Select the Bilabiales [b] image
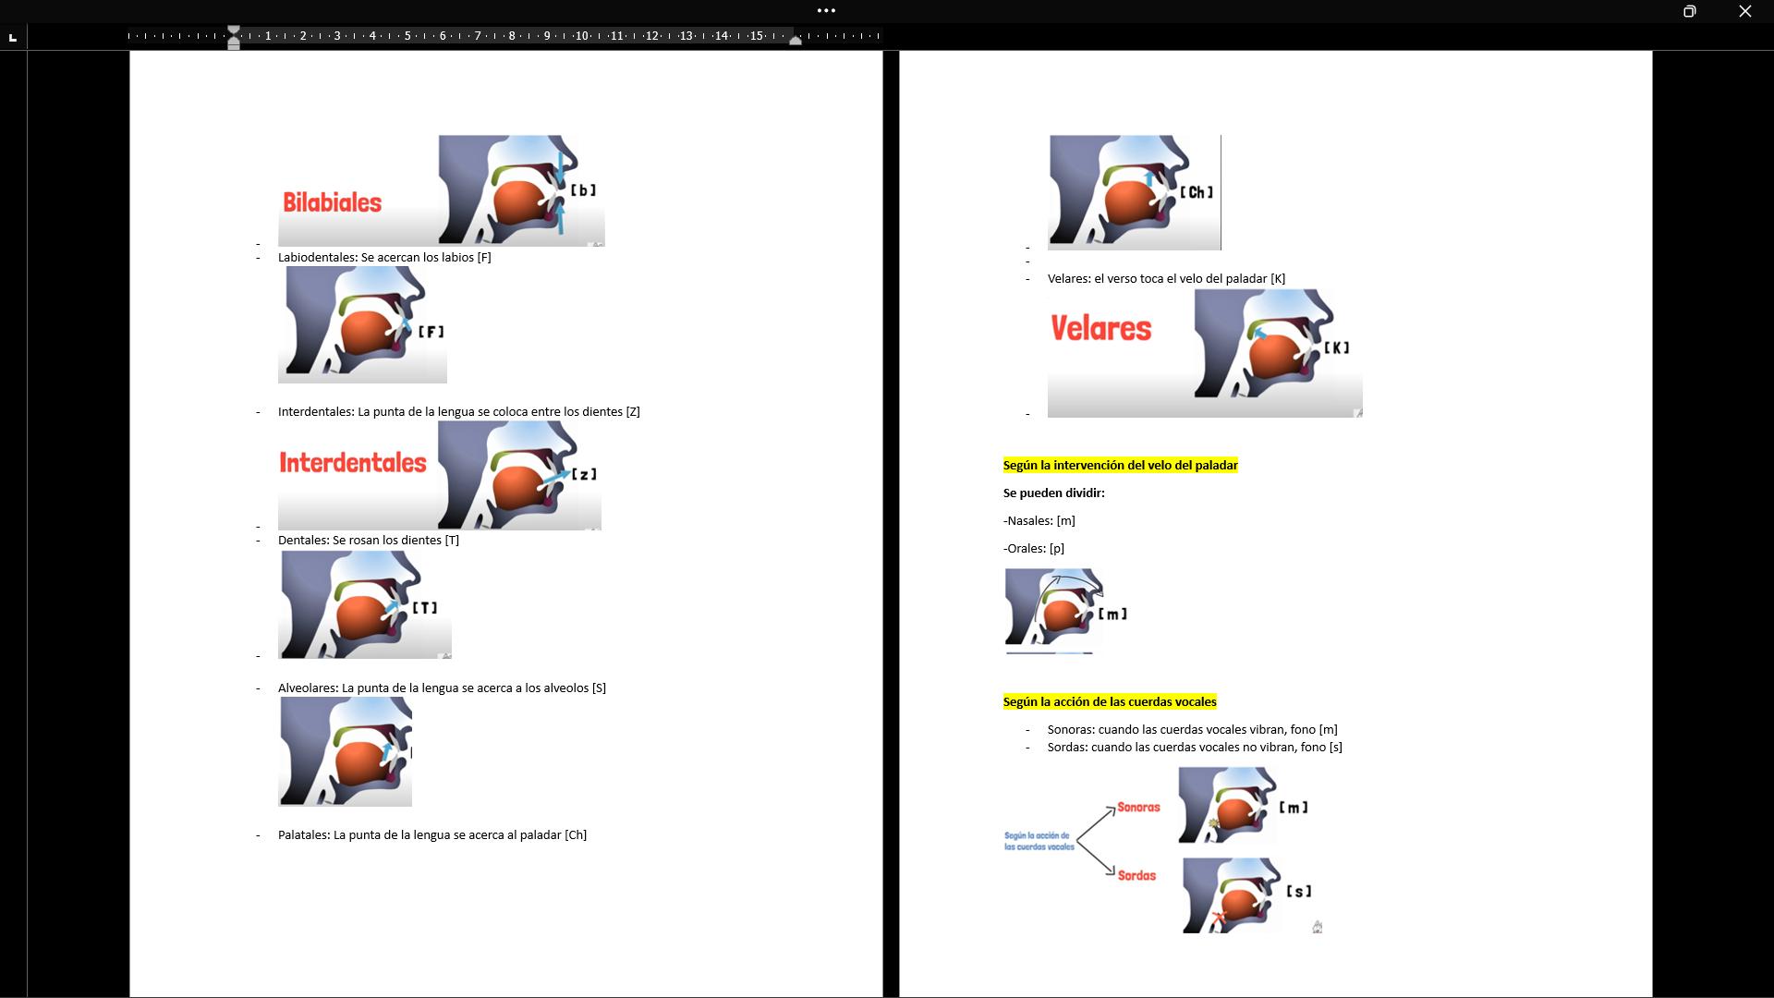This screenshot has width=1774, height=998. tap(441, 190)
